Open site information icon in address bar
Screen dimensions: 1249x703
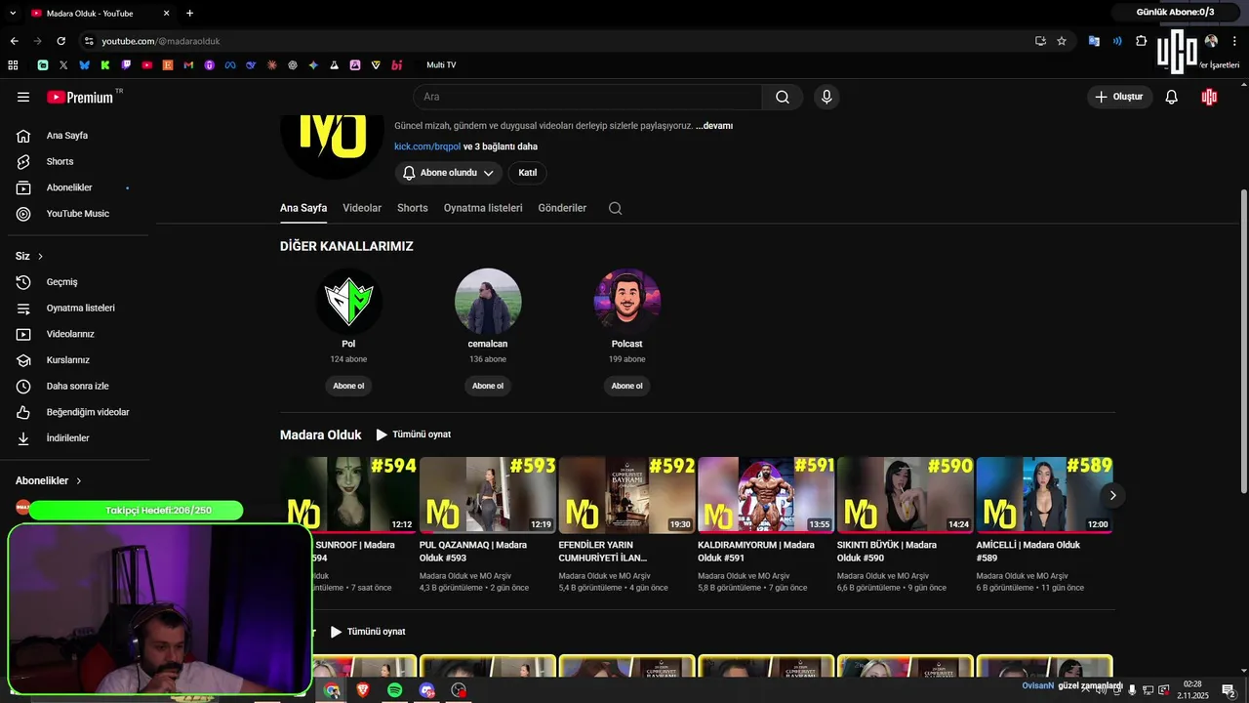coord(89,41)
